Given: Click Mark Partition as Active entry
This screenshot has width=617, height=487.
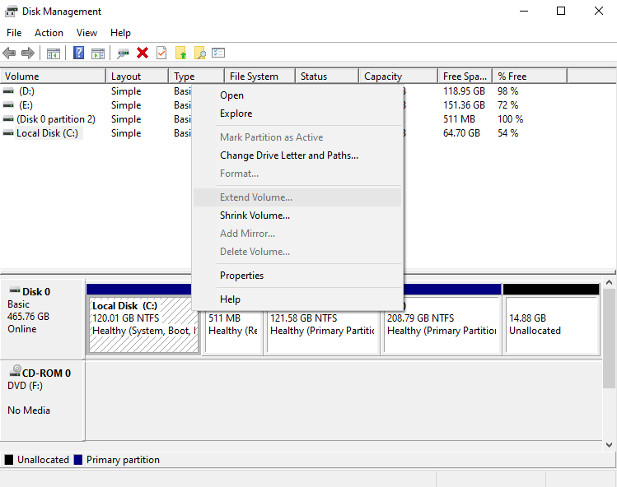Looking at the screenshot, I should pyautogui.click(x=297, y=137).
